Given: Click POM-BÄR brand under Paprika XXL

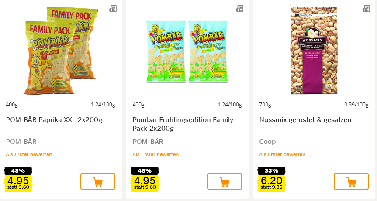Looking at the screenshot, I should click(21, 142).
